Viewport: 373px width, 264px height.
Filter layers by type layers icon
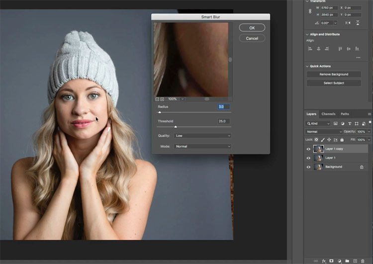350,123
